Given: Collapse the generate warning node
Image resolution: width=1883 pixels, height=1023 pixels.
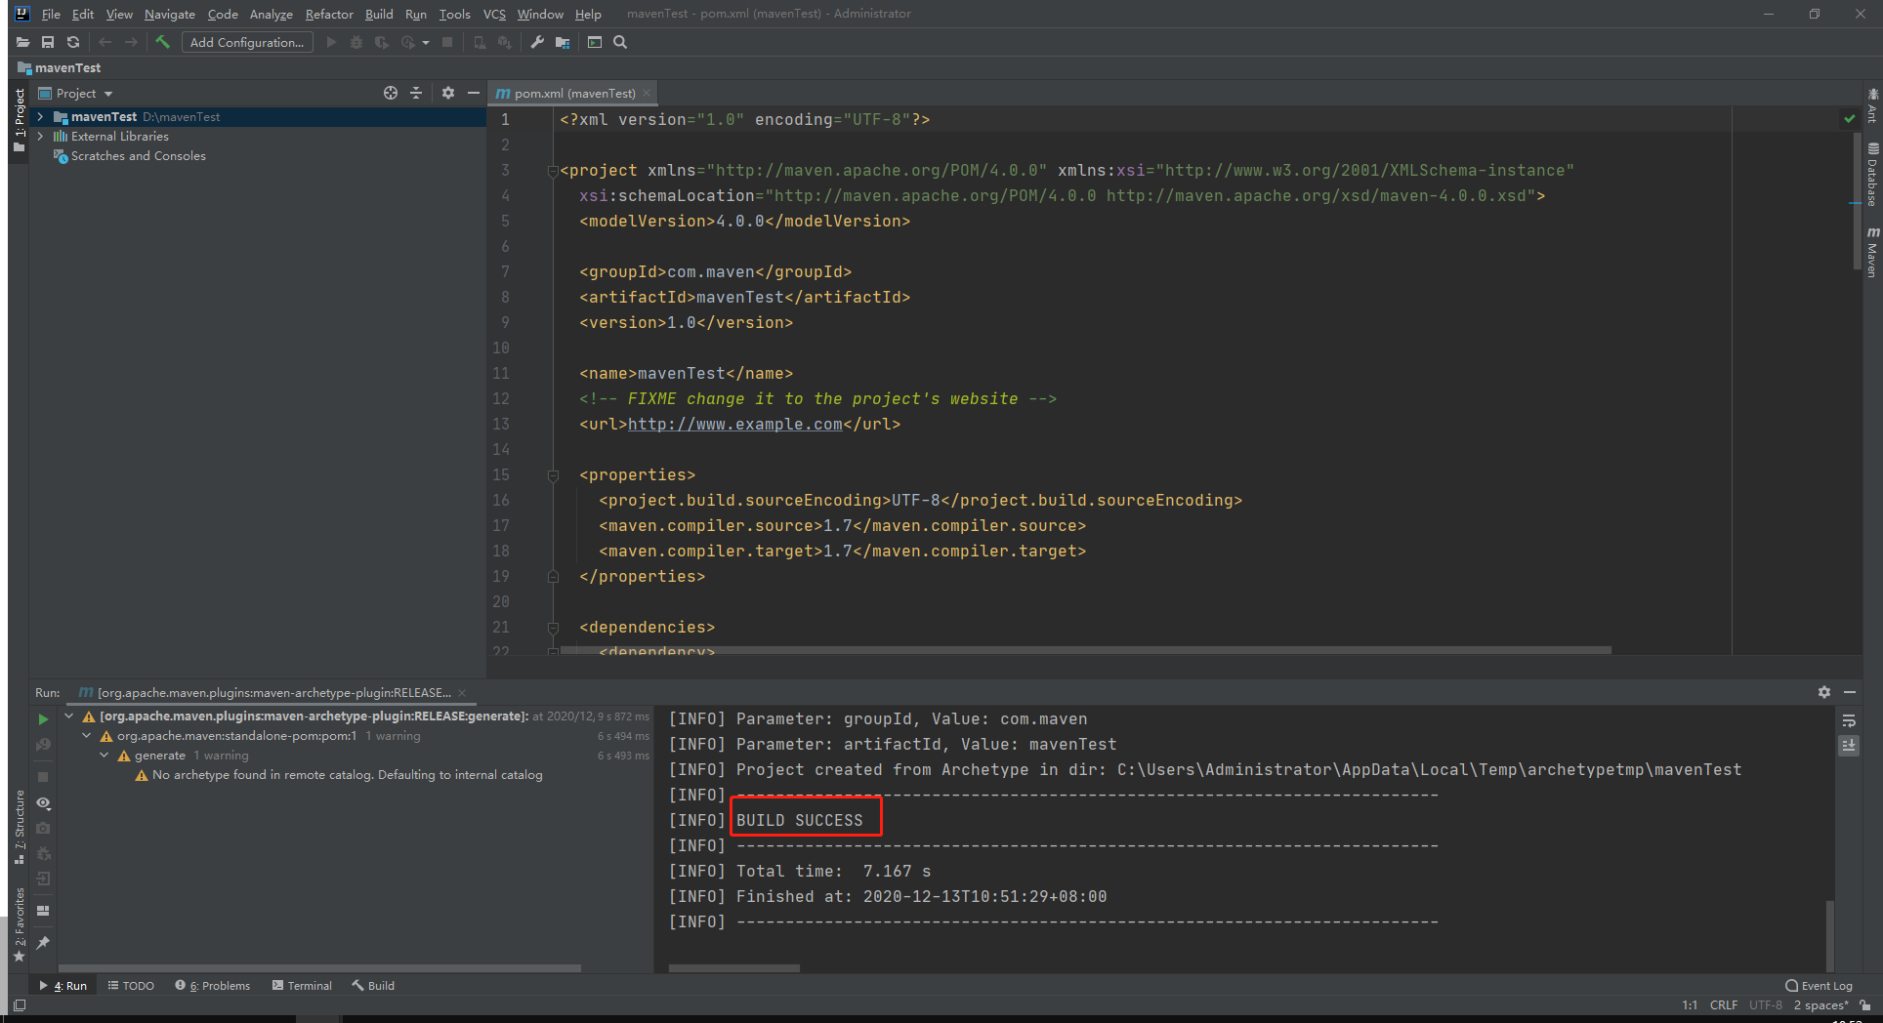Looking at the screenshot, I should click(105, 756).
